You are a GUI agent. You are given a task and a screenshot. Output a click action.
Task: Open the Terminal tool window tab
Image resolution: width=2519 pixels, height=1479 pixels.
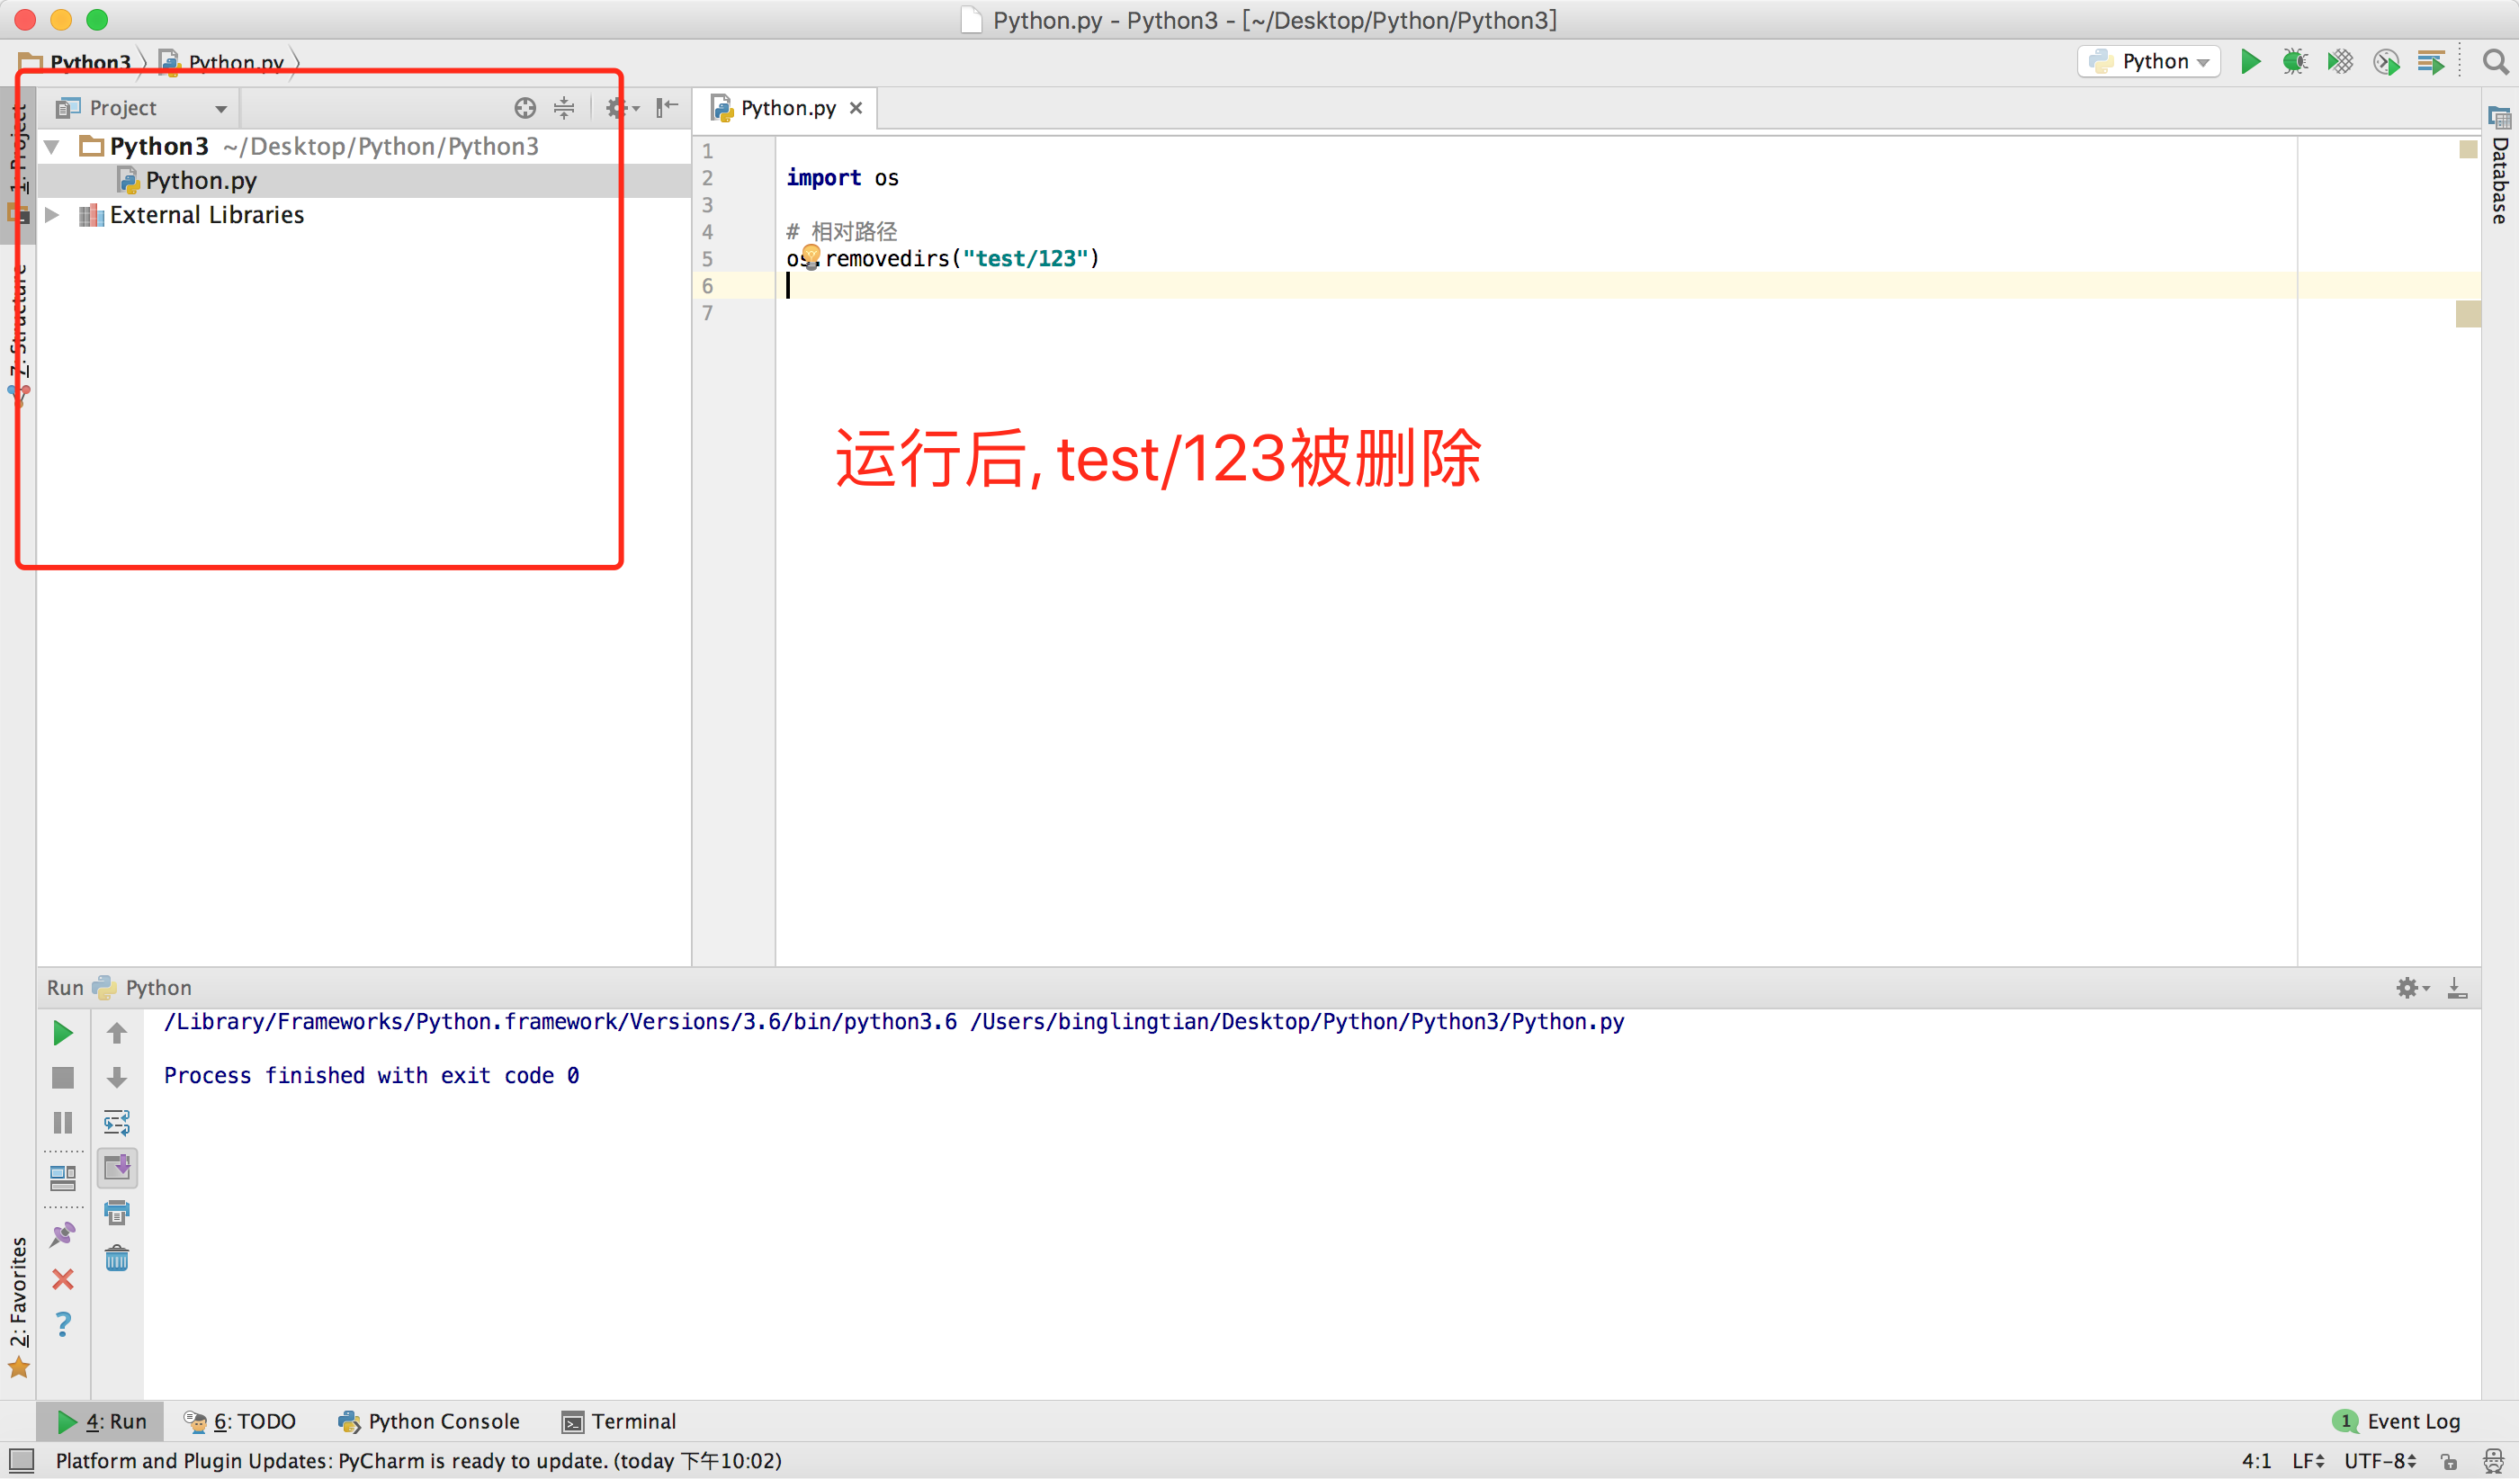point(620,1421)
